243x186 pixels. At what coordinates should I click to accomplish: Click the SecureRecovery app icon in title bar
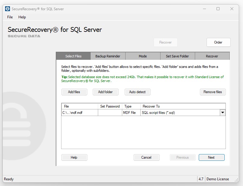7,9
